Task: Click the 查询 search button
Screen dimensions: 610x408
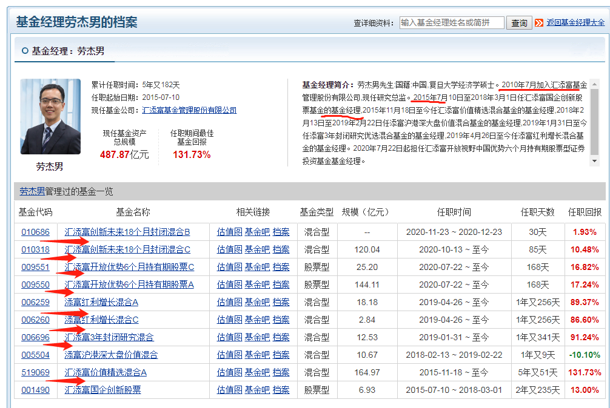Action: tap(519, 22)
